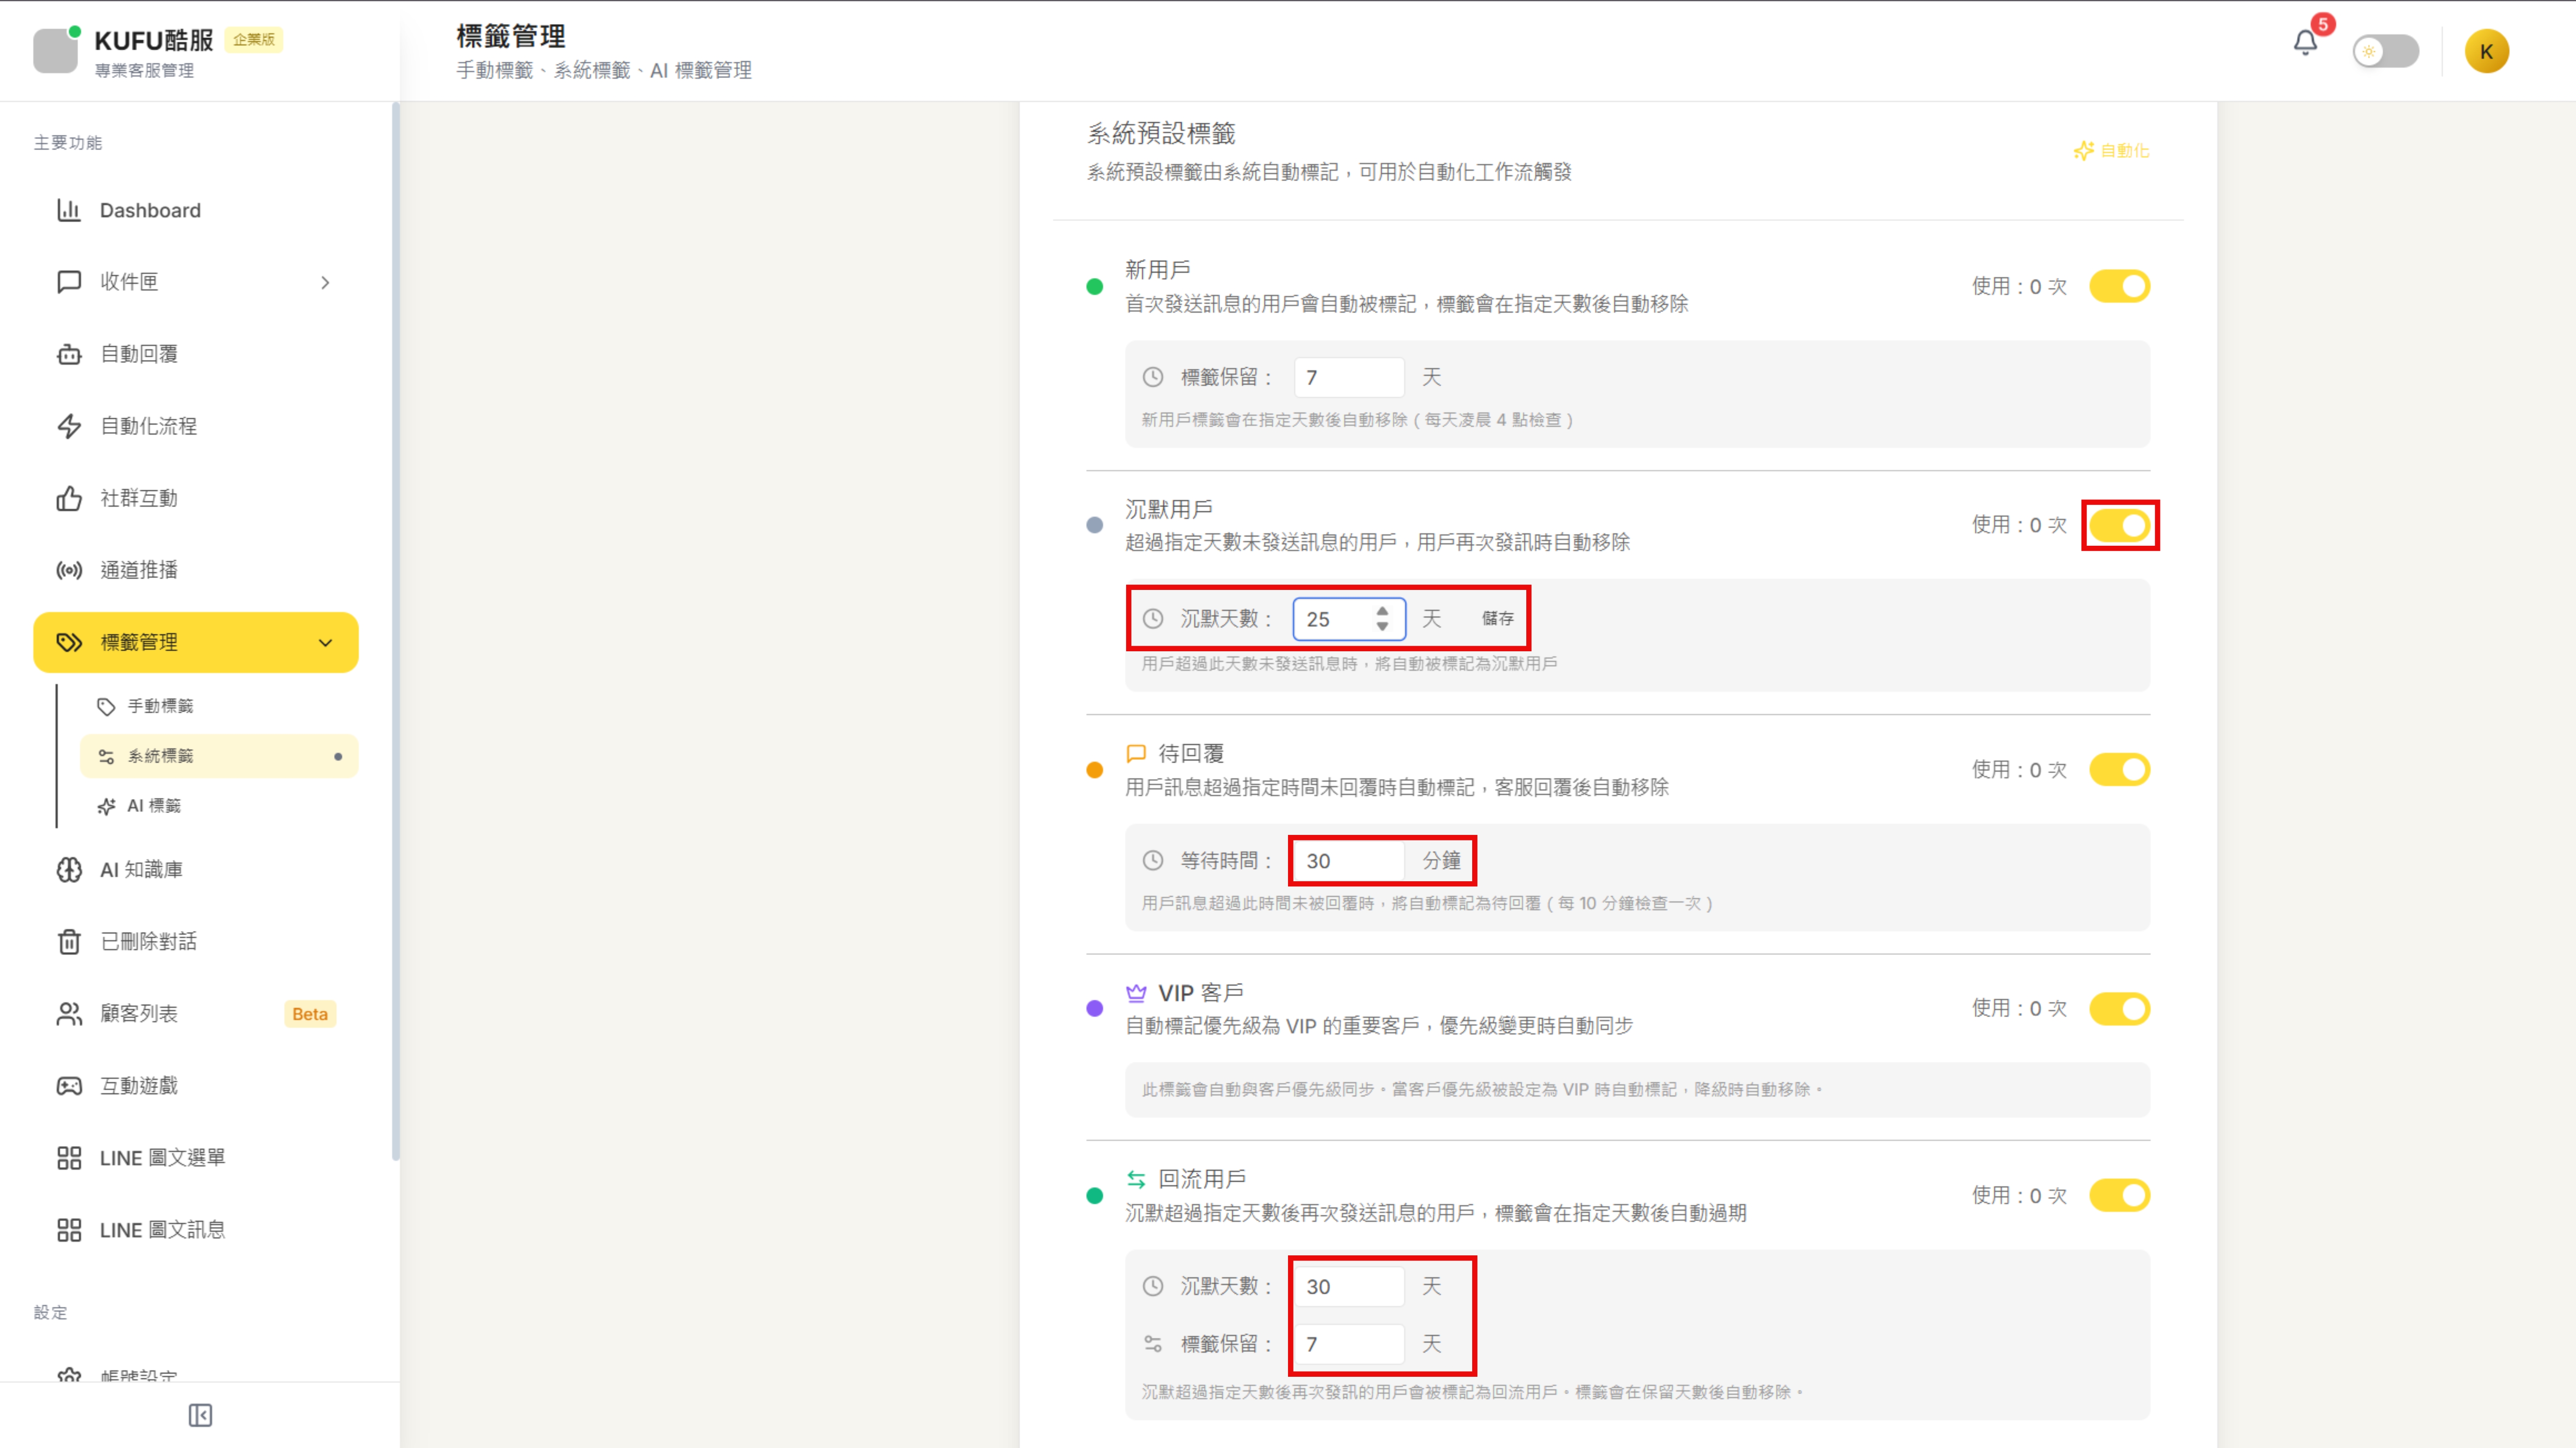
Task: Open 自動回覆 robot icon item
Action: [139, 354]
